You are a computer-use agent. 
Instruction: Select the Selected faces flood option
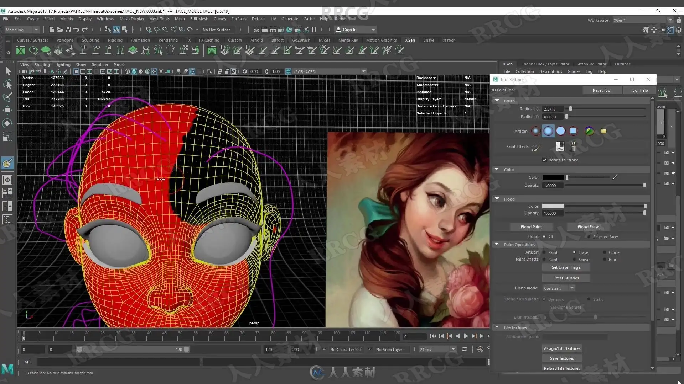click(x=589, y=237)
